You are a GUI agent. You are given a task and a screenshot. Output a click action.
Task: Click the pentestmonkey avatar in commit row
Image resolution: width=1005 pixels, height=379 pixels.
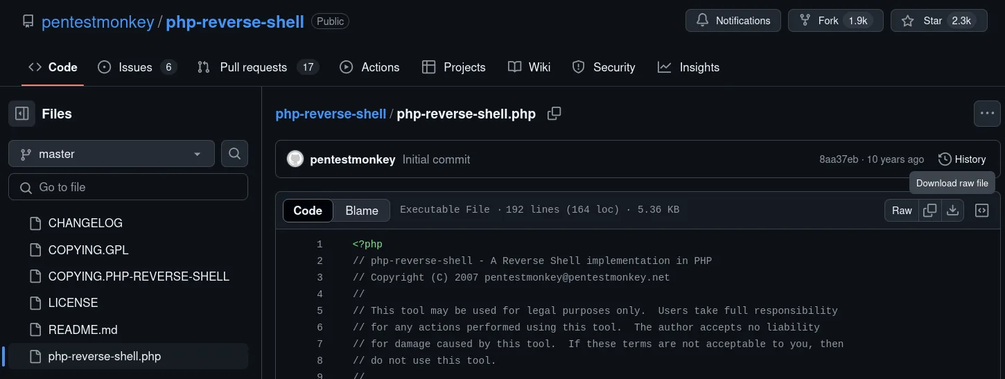click(x=295, y=159)
